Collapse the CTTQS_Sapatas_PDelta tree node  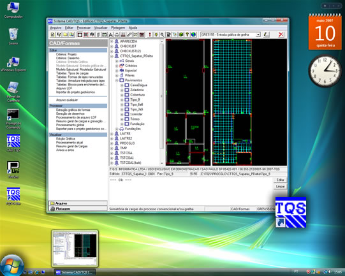click(112, 56)
